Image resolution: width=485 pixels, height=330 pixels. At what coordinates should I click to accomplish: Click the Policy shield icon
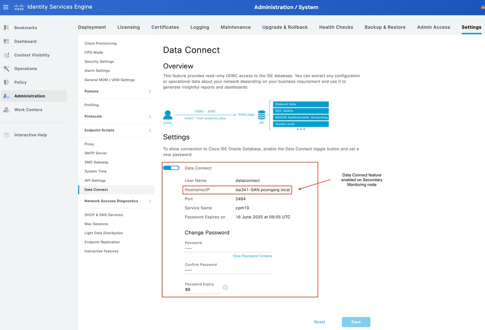pos(6,82)
